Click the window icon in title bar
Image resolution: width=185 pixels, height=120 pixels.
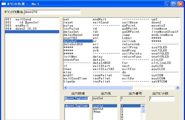[4, 4]
